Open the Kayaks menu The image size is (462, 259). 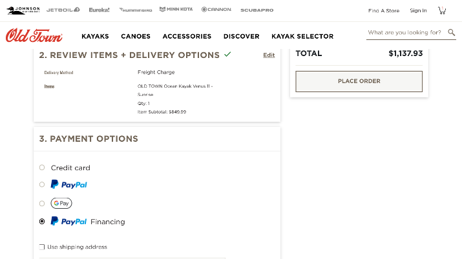click(95, 36)
